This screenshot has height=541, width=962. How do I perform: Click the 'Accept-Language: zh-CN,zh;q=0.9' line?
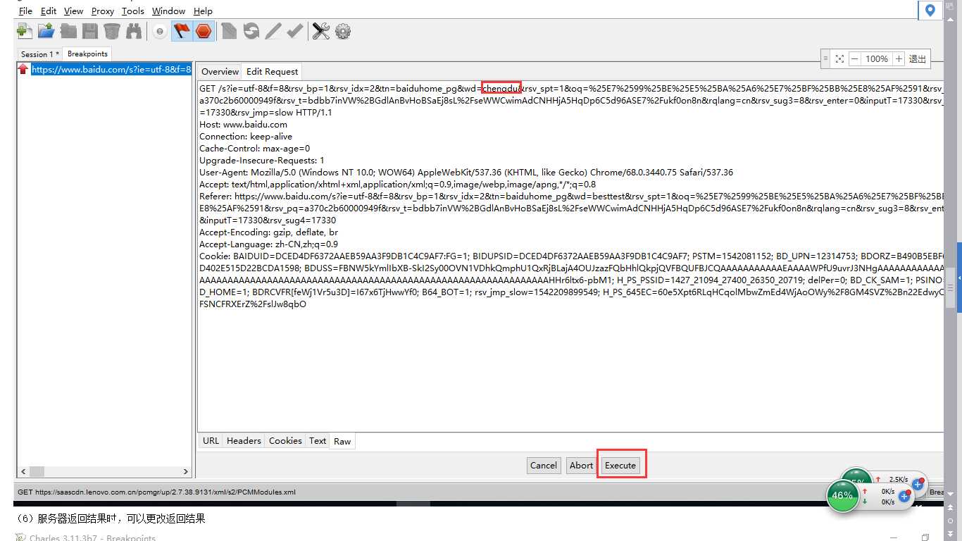[x=268, y=244]
